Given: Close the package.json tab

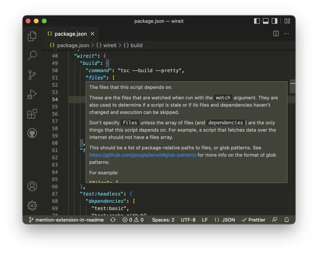Looking at the screenshot, I should (x=93, y=34).
